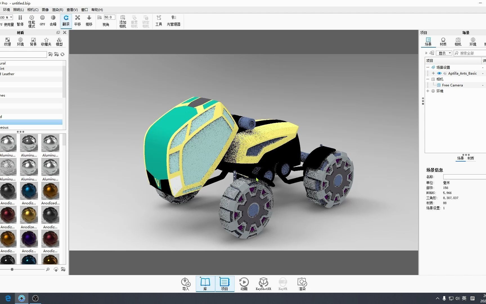The width and height of the screenshot is (486, 304).
Task: Select the purple Anodized material thumbnail
Action: pos(29,239)
